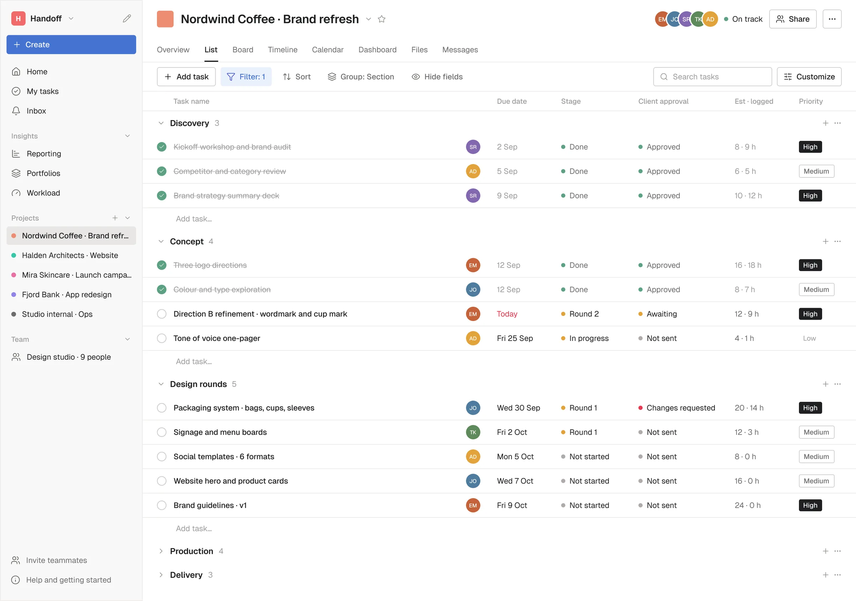Add task to Production section with plus
This screenshot has height=601, width=856.
pos(825,551)
